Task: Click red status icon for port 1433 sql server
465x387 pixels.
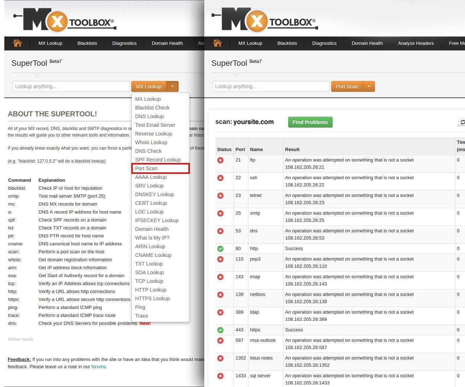Action: coord(220,376)
